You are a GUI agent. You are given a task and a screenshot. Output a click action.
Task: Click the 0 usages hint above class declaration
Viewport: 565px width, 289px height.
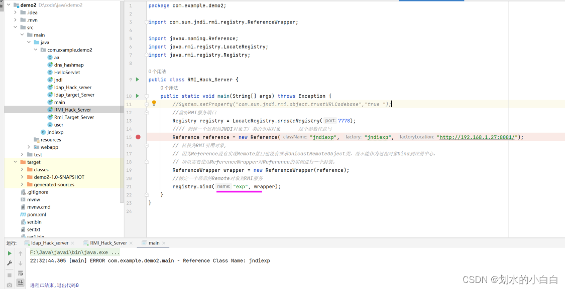point(157,72)
